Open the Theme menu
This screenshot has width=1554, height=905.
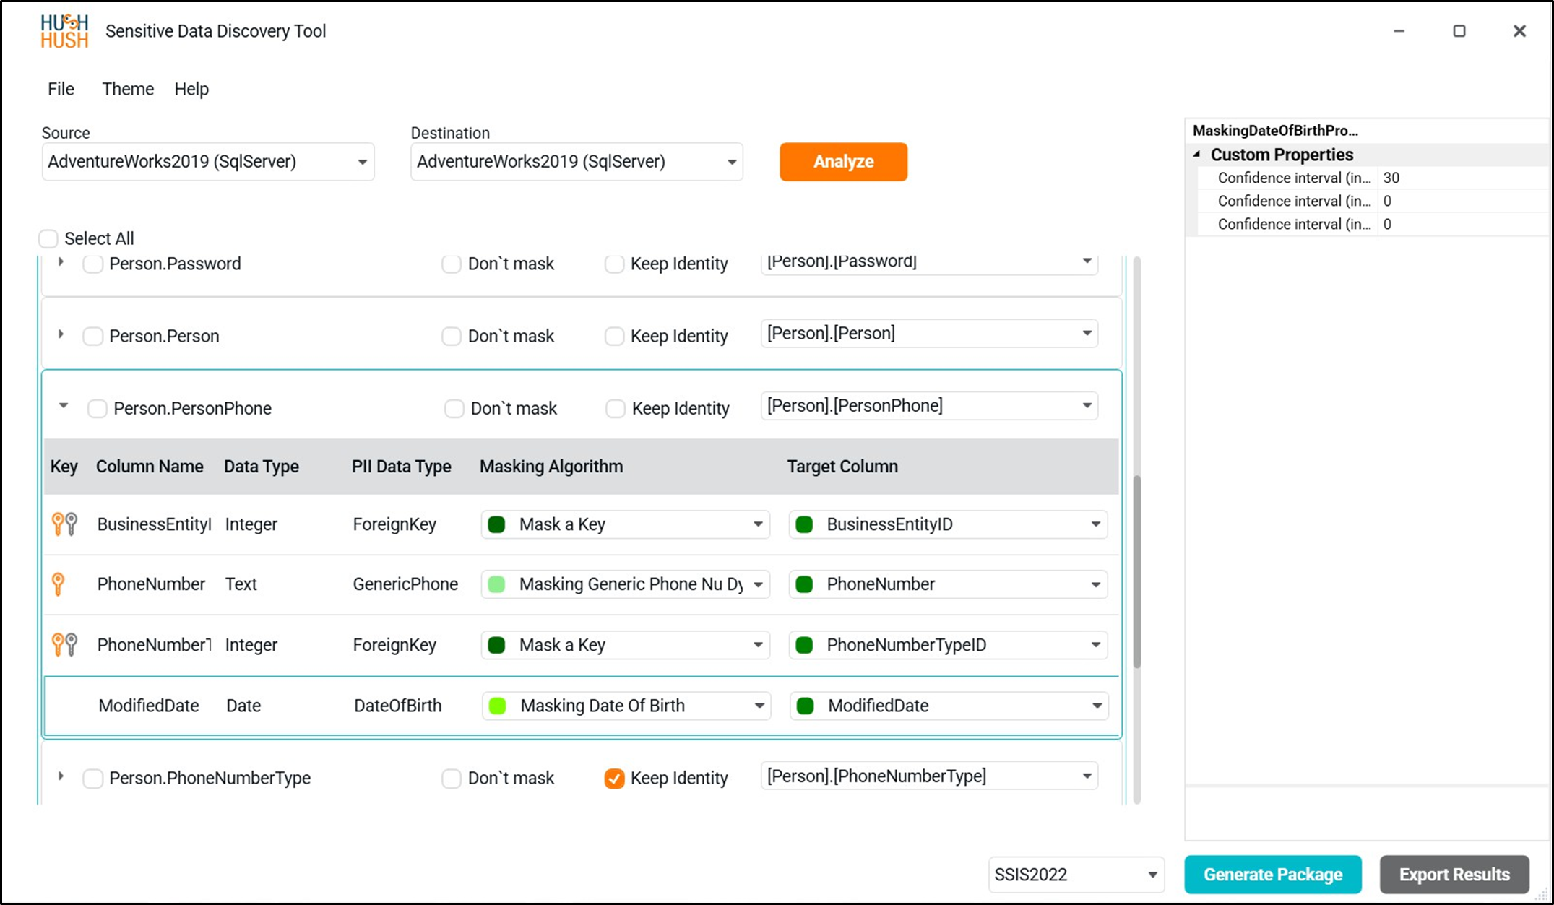(128, 89)
